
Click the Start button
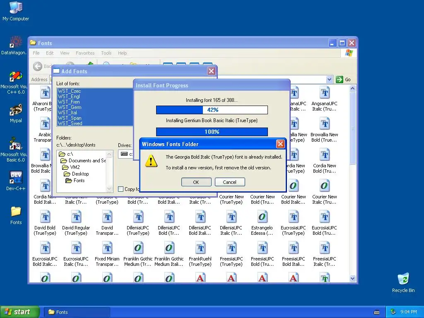click(x=19, y=312)
